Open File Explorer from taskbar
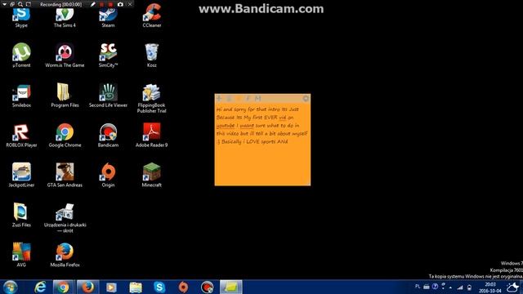 pos(136,287)
